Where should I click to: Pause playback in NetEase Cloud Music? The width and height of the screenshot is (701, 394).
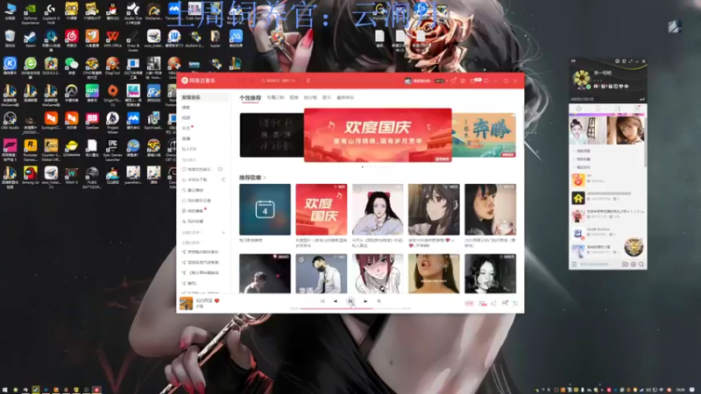[x=350, y=301]
